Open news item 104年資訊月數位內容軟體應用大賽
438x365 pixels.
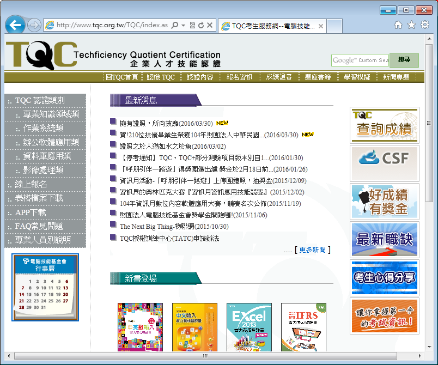(x=210, y=204)
